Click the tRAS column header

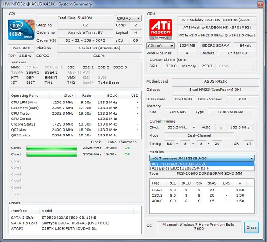212,183
